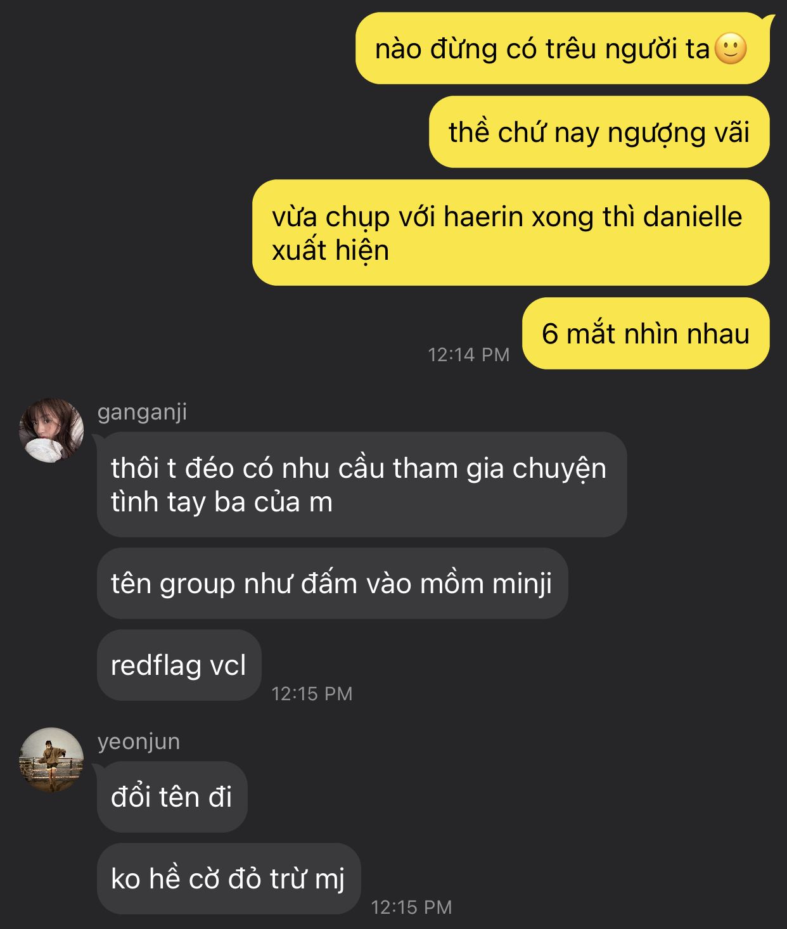Select the message about 'chuyện tình tay ba'
The width and height of the screenshot is (787, 929).
point(362,485)
